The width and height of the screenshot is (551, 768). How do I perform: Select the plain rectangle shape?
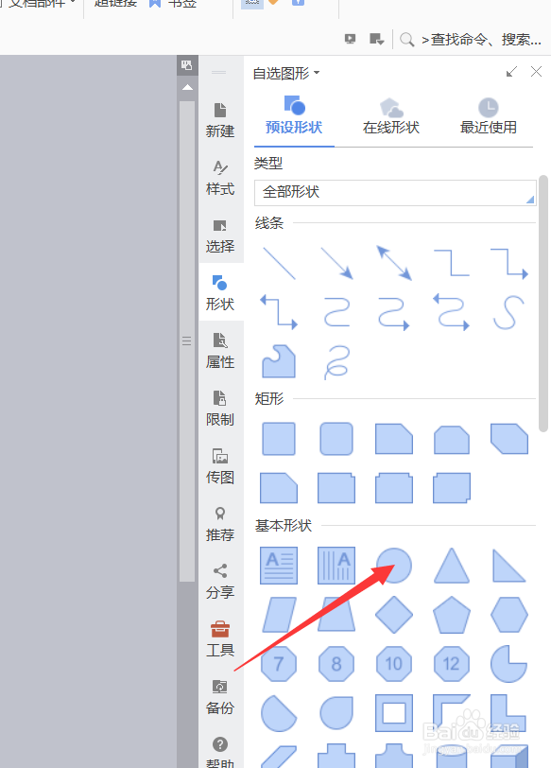click(279, 439)
